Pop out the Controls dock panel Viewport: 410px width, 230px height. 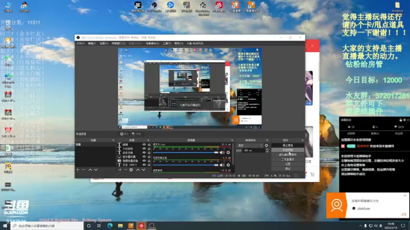[302, 140]
